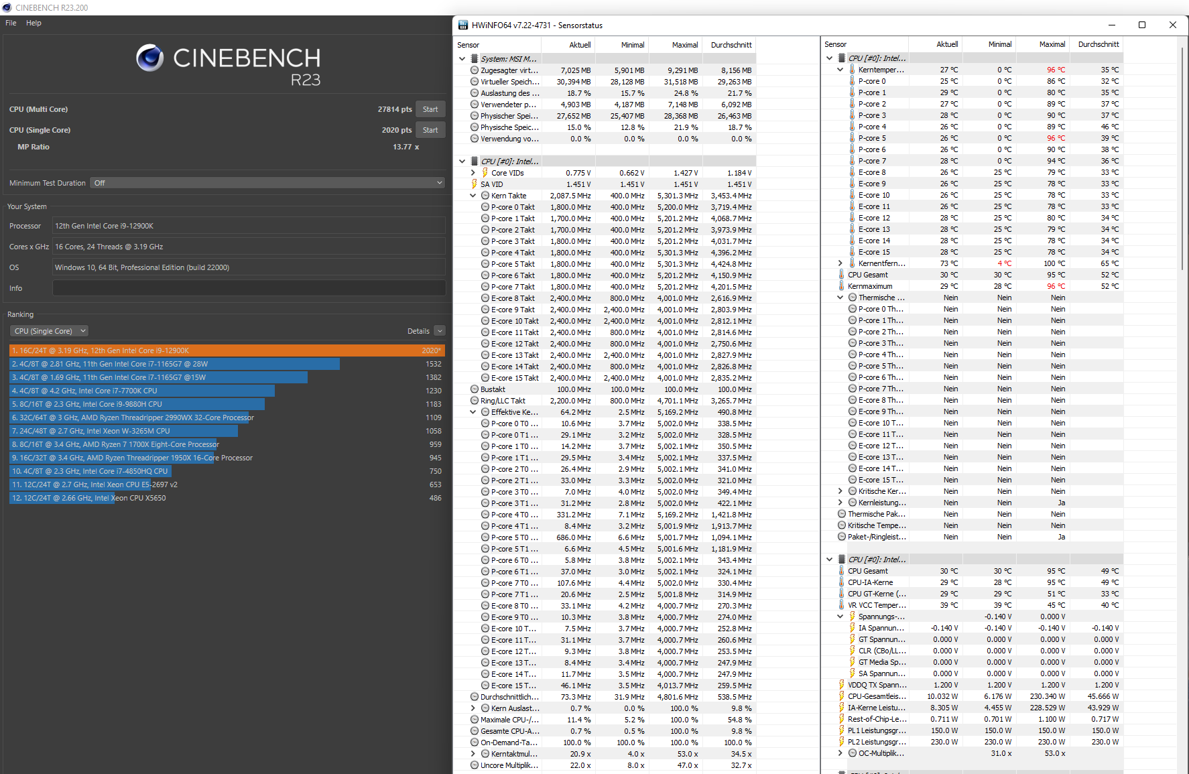This screenshot has width=1189, height=774.
Task: Click the lightning icon beside CPU-Gesamtleis...
Action: coord(842,696)
